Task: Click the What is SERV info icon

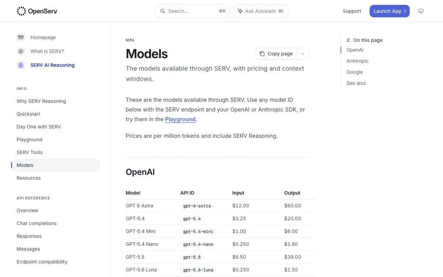Action: click(x=21, y=51)
